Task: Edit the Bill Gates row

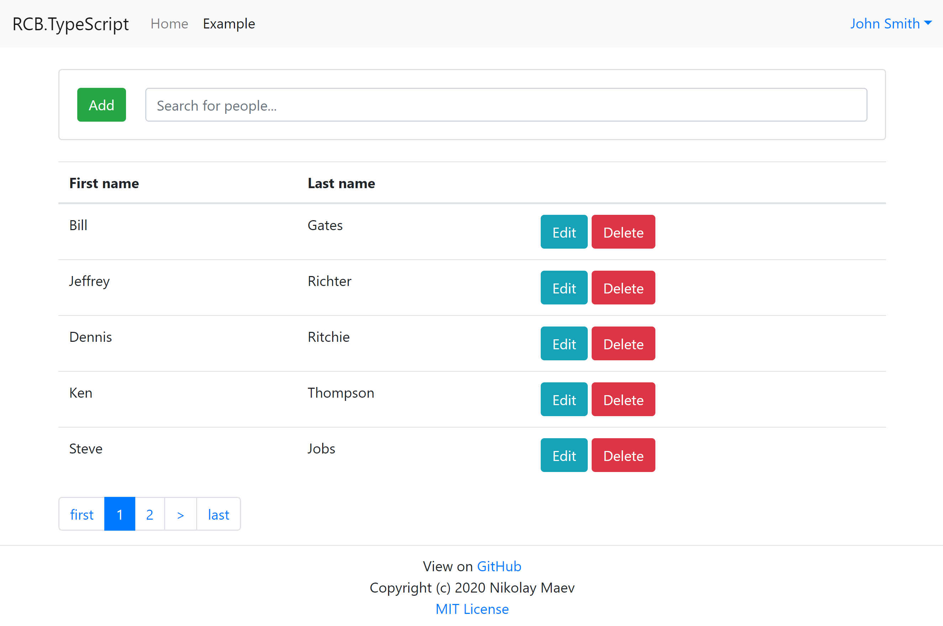Action: [x=564, y=232]
